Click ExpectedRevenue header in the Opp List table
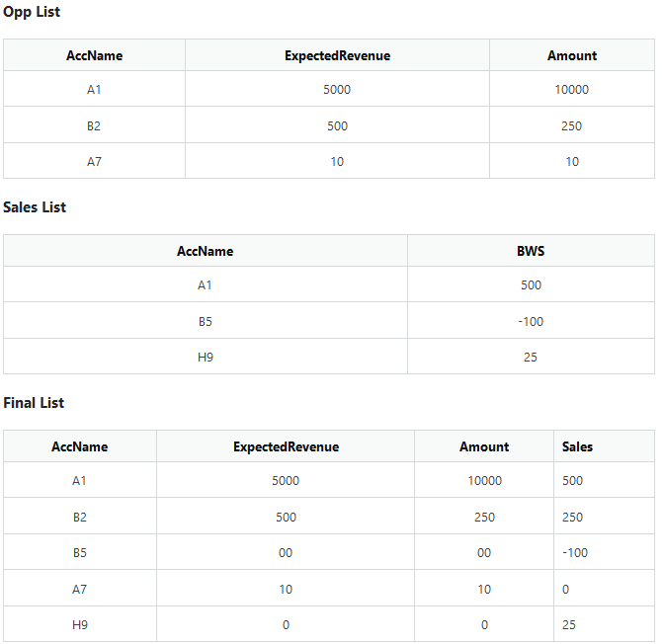This screenshot has height=644, width=662. [337, 55]
